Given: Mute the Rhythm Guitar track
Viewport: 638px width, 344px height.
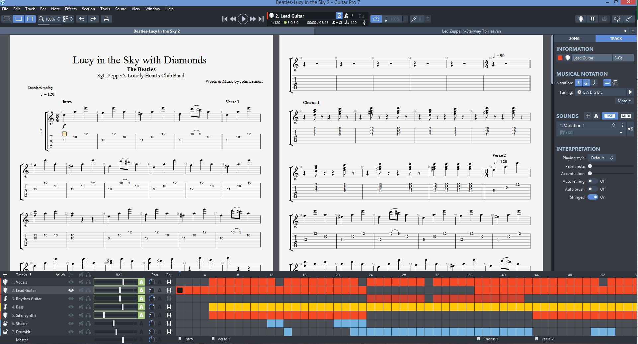Looking at the screenshot, I should [81, 299].
